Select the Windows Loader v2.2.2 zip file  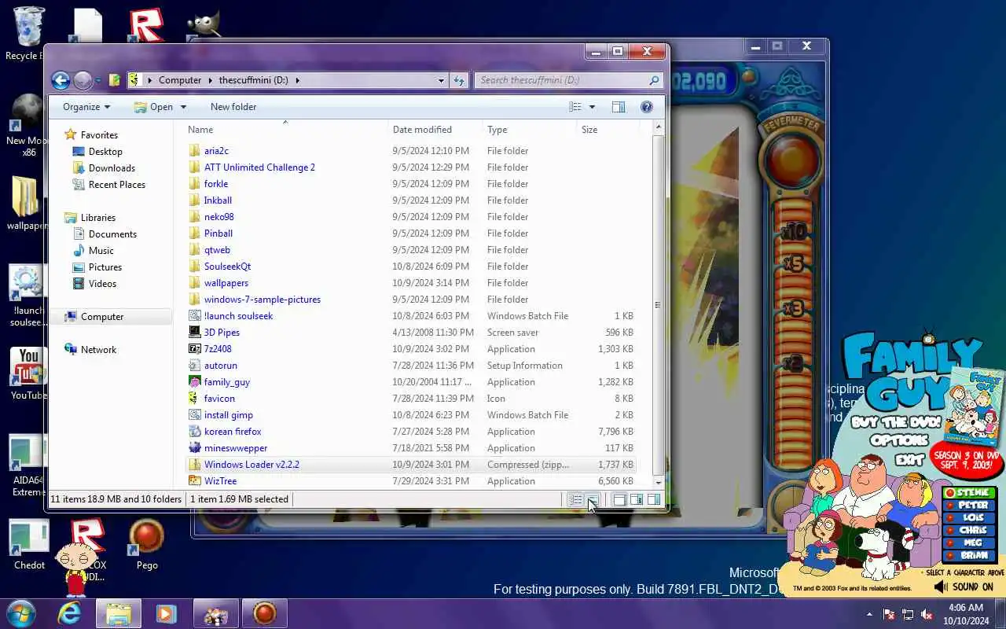coord(411,465)
